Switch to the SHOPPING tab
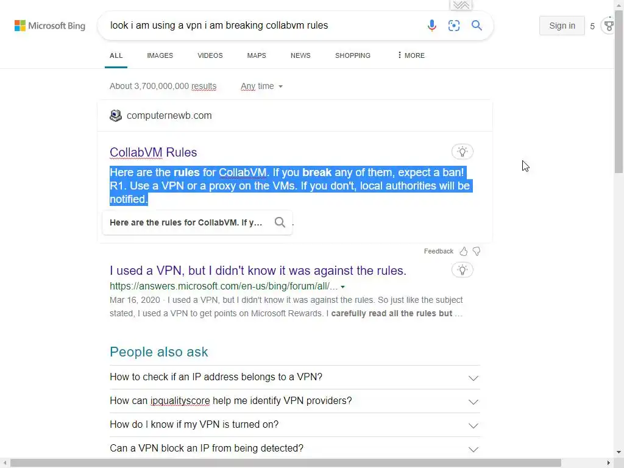Viewport: 624px width, 468px height. pos(353,55)
